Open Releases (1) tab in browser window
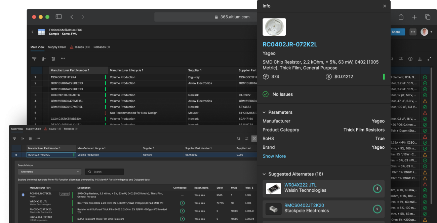Image resolution: width=437 pixels, height=223 pixels. pos(102,47)
